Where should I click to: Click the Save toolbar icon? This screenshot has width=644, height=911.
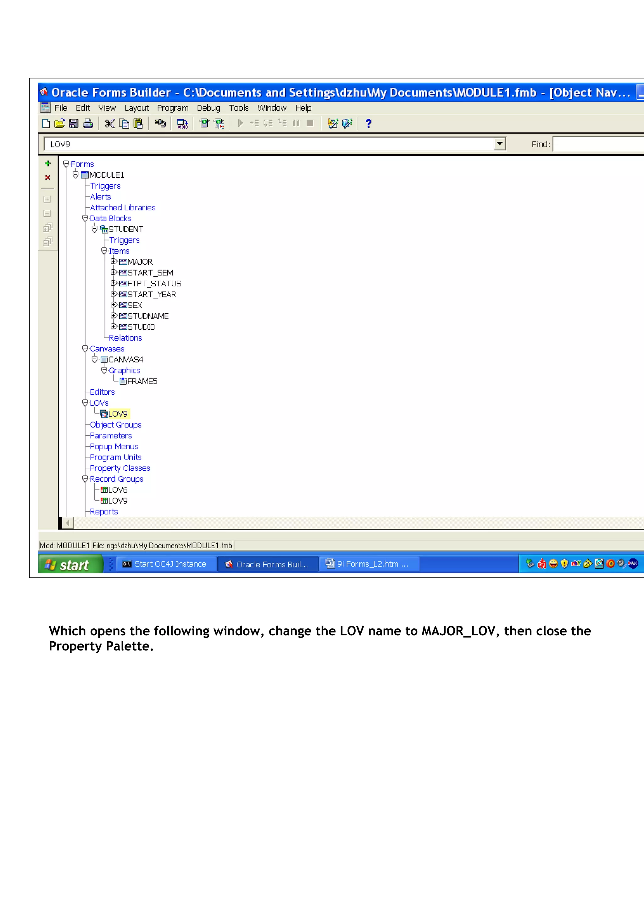pyautogui.click(x=73, y=124)
